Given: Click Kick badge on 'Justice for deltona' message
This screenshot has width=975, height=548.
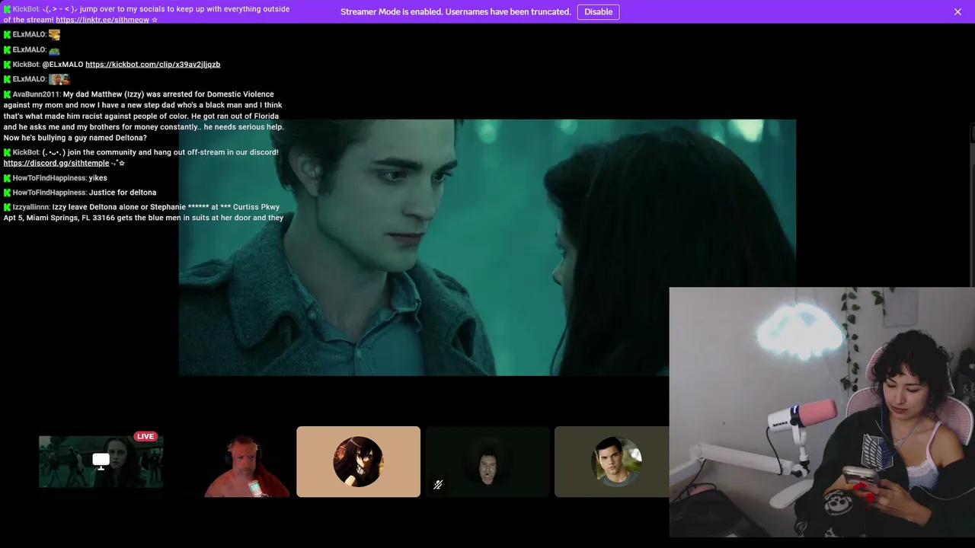Looking at the screenshot, I should (x=7, y=193).
